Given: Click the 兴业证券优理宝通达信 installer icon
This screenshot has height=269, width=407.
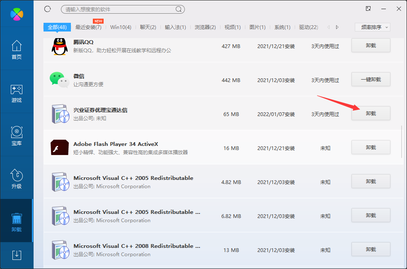Looking at the screenshot, I should point(60,114).
